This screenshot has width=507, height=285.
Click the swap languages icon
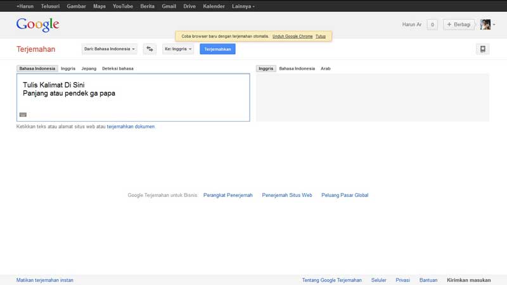coord(150,49)
